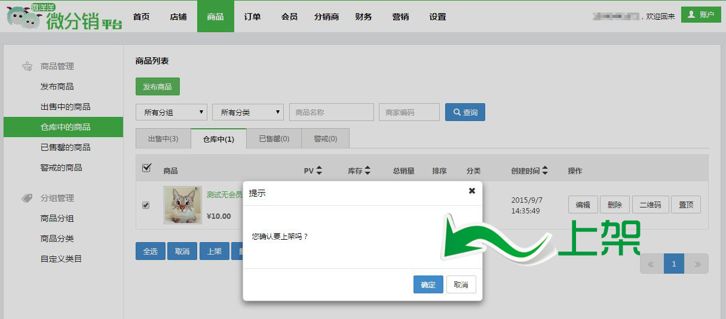Sort by 库存 column arrows

click(x=367, y=171)
